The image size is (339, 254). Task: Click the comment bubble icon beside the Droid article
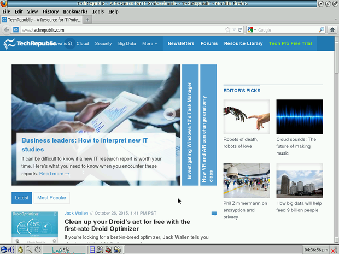(214, 214)
